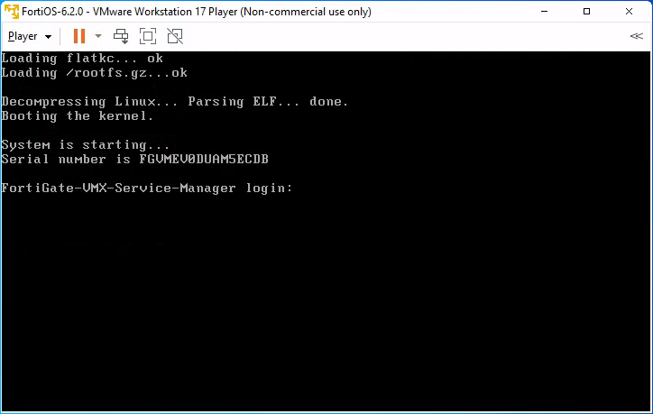Image resolution: width=653 pixels, height=414 pixels.
Task: Expand the power options arrow beside pause
Action: click(x=98, y=36)
